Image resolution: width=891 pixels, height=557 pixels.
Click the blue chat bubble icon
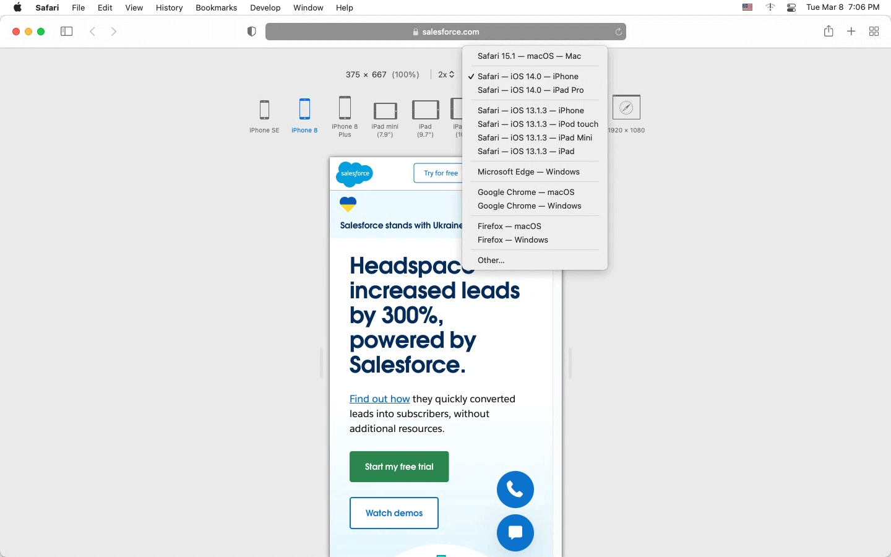(515, 533)
